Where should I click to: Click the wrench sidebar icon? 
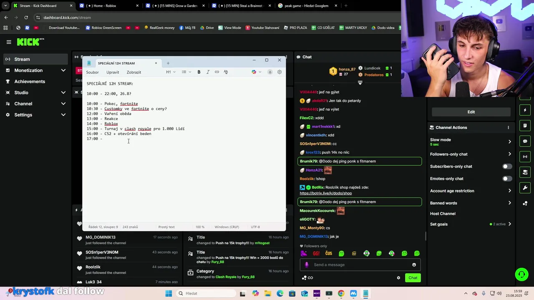tap(525, 188)
